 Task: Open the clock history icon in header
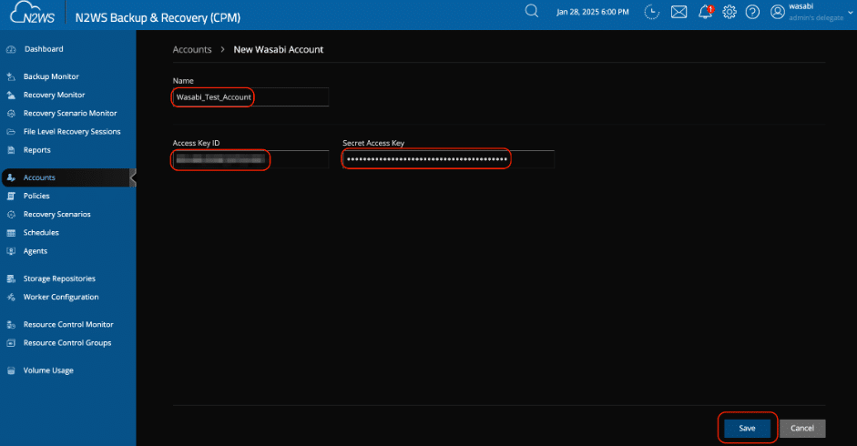(651, 12)
